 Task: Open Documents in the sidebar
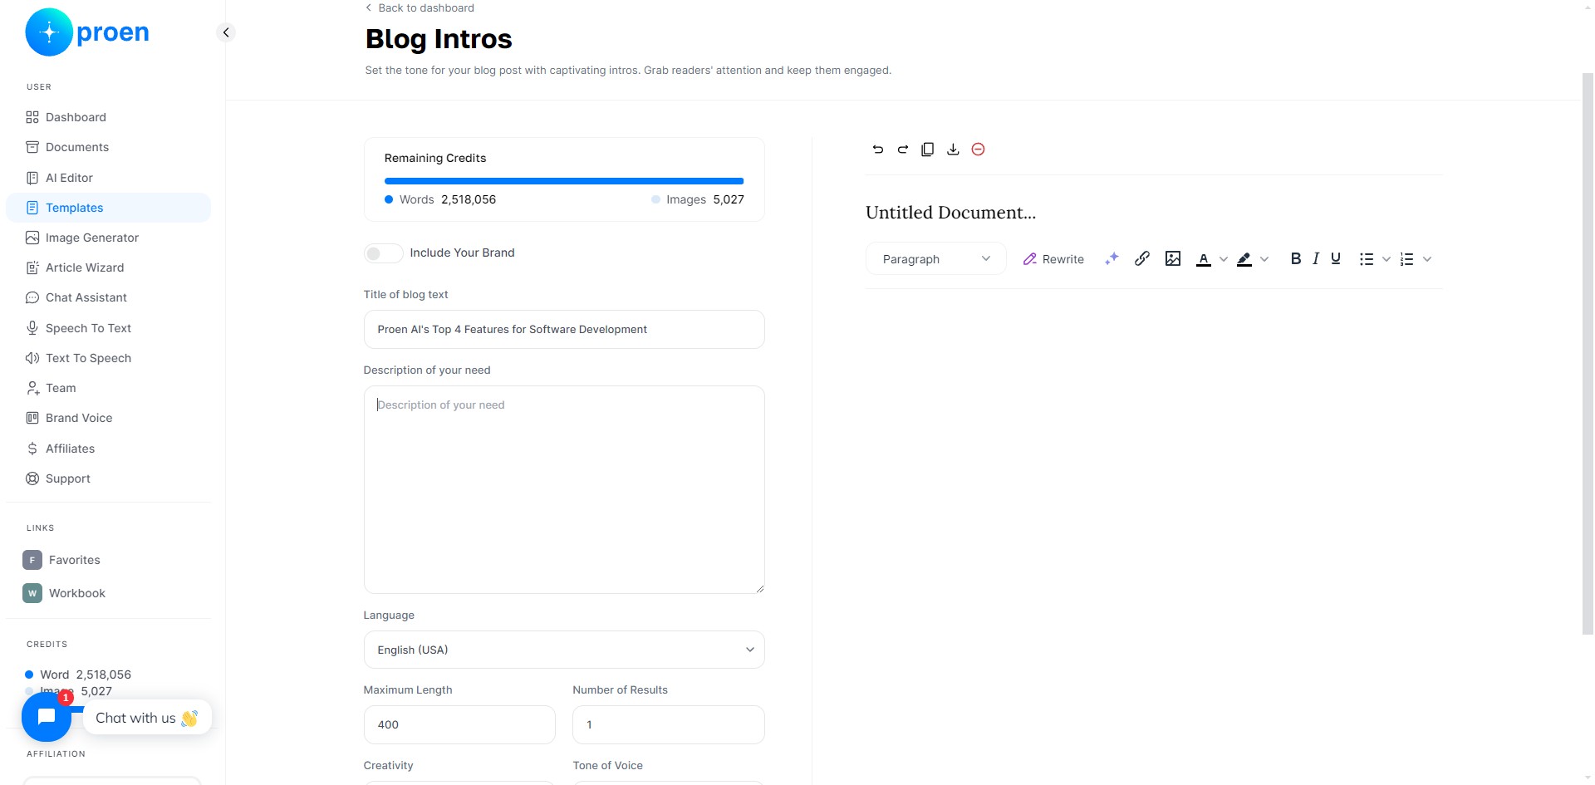[108, 147]
